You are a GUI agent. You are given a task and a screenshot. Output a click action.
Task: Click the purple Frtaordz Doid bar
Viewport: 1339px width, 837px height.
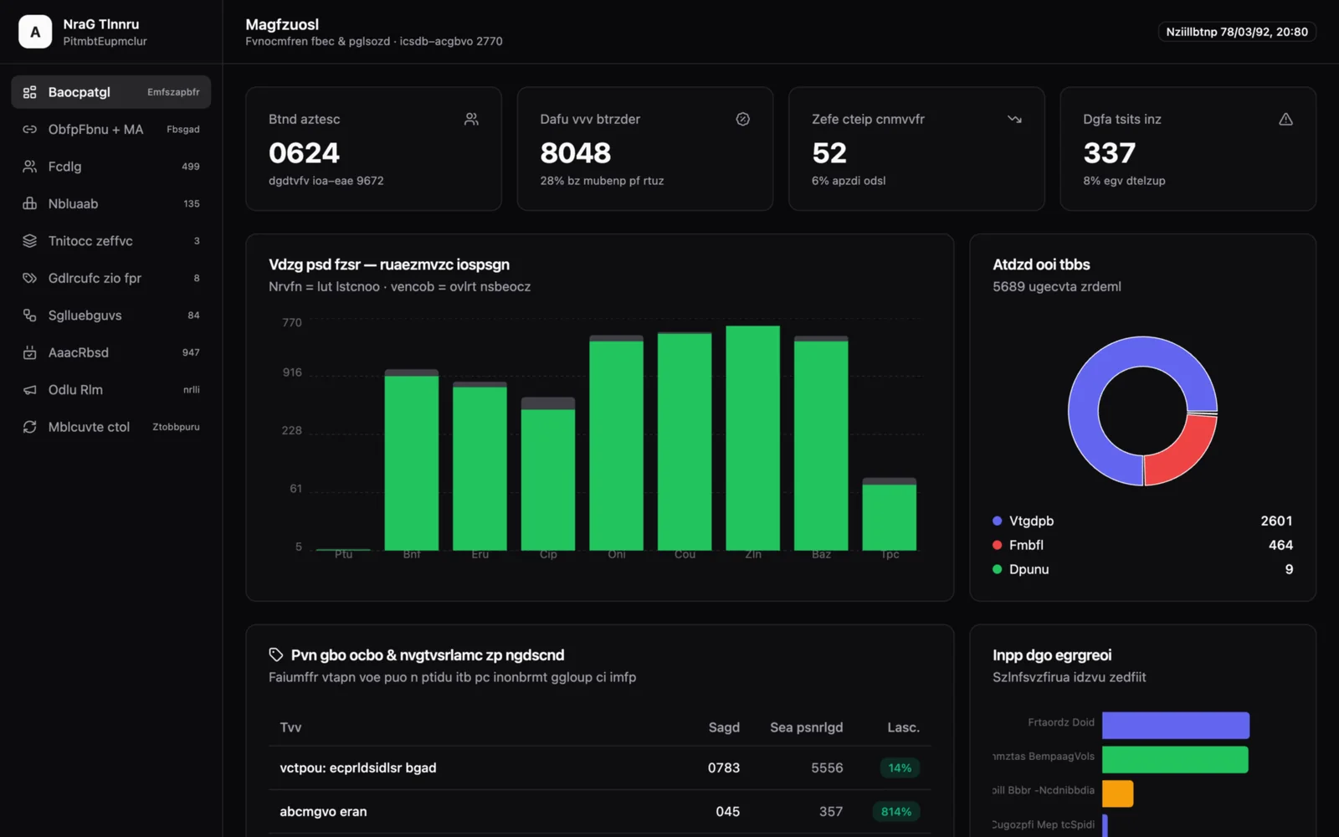pyautogui.click(x=1176, y=725)
